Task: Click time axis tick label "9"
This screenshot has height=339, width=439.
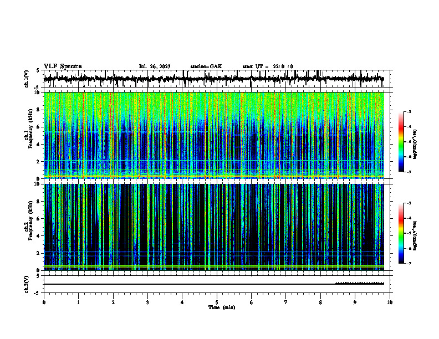Action: [x=355, y=302]
